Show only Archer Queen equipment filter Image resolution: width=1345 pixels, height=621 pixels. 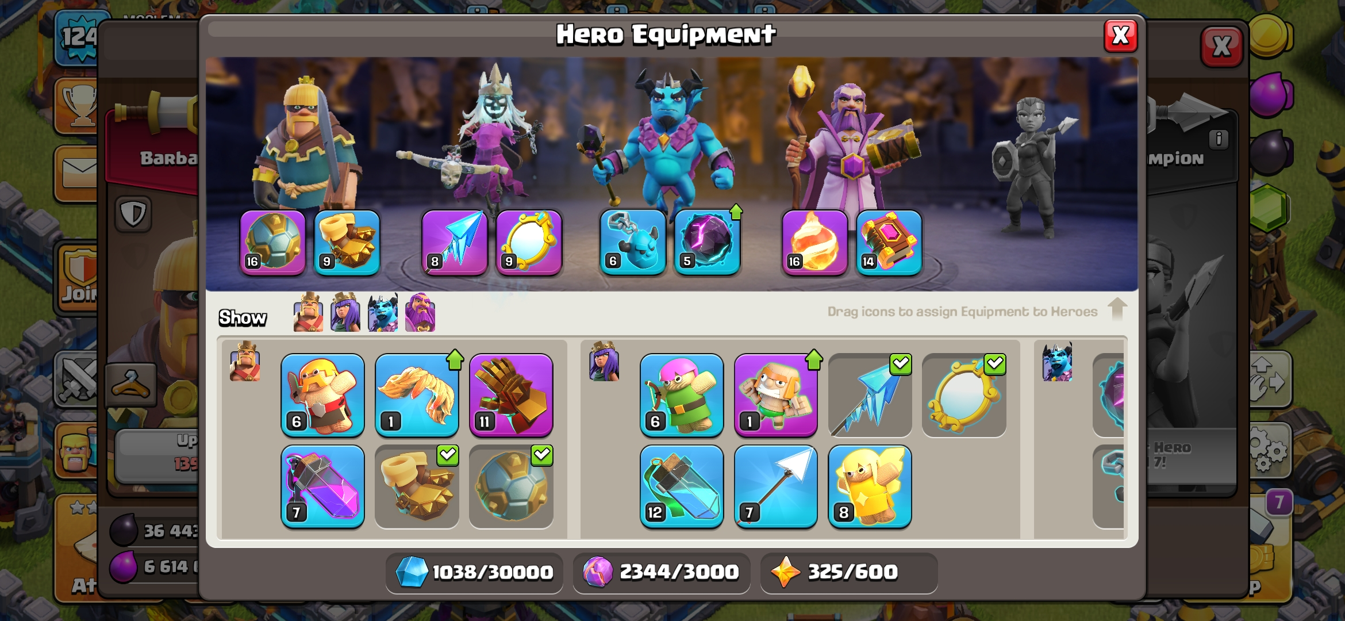[345, 312]
